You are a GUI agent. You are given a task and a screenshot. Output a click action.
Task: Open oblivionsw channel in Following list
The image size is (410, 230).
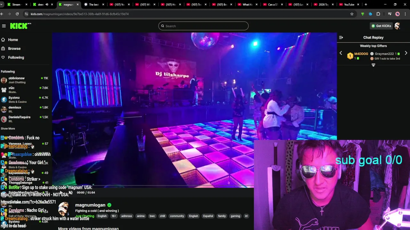[x=25, y=80]
